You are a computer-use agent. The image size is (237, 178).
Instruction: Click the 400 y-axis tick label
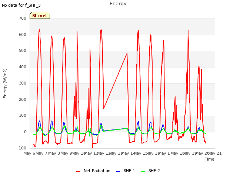(x=23, y=67)
